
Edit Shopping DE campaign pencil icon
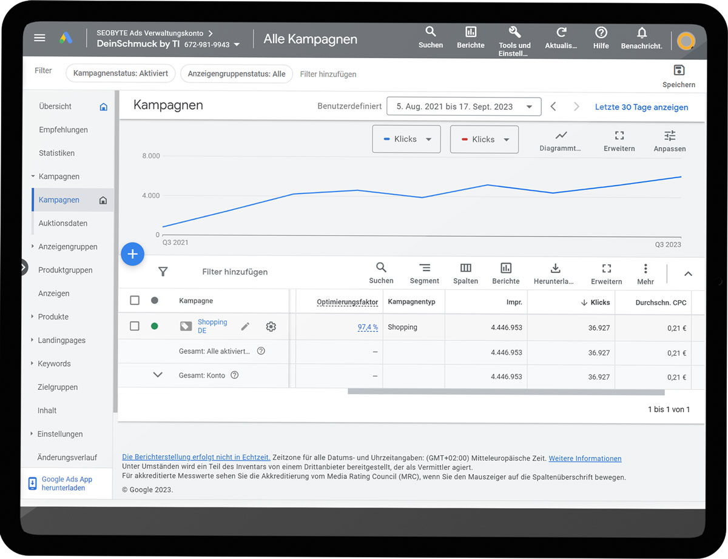pos(245,326)
